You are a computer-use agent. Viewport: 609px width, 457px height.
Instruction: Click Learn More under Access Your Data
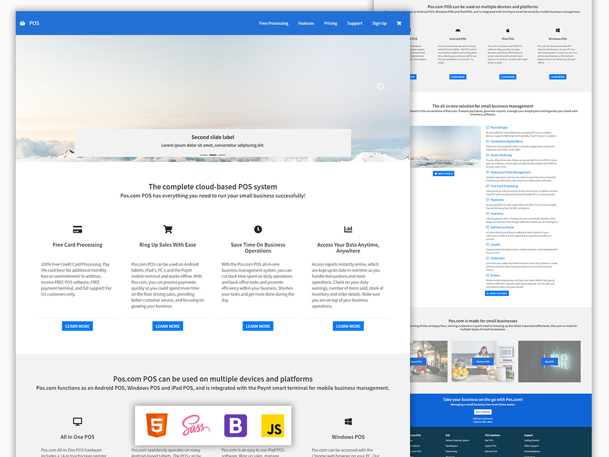point(348,326)
